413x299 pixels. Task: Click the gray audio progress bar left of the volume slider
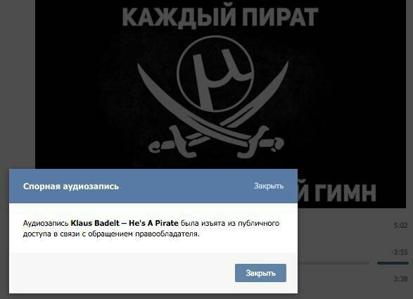[x=333, y=263]
